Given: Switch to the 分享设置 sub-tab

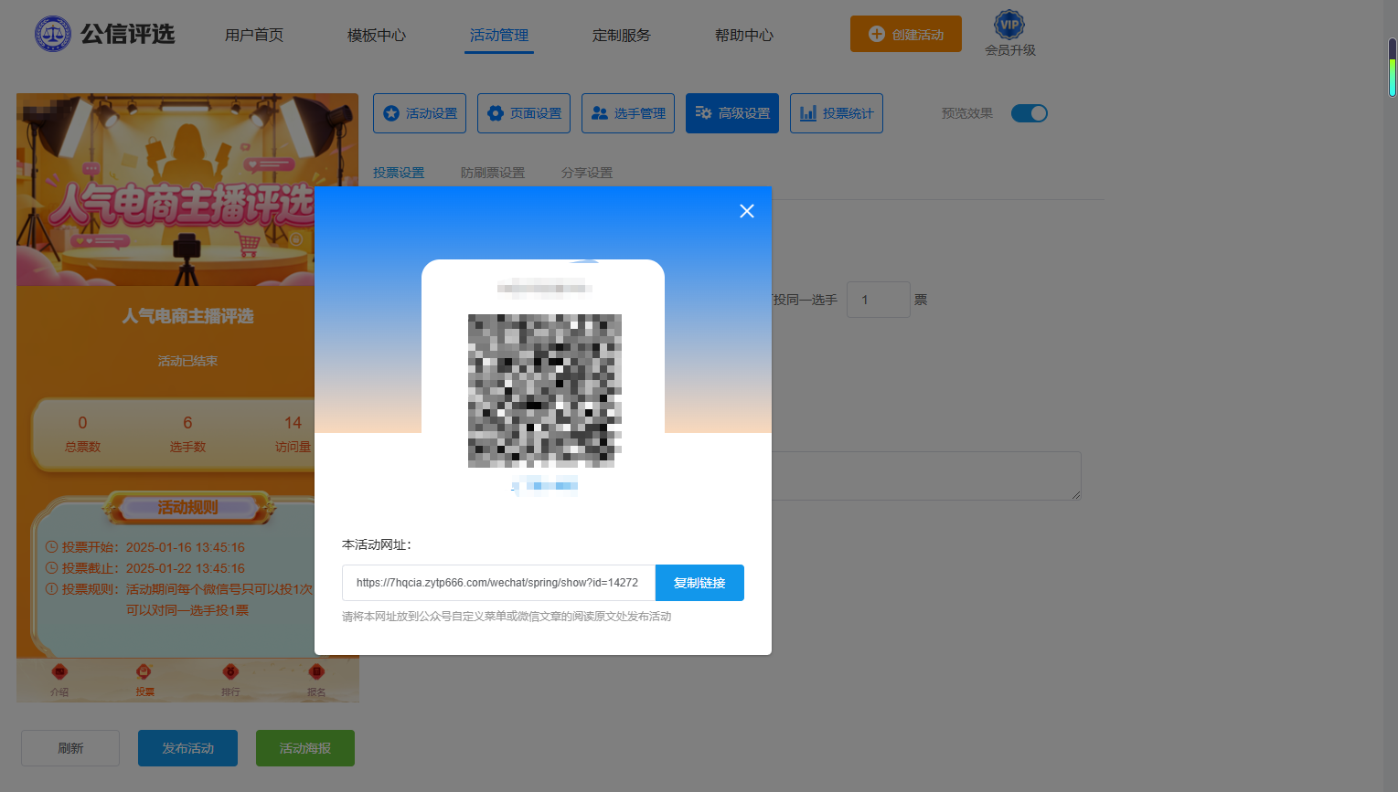Looking at the screenshot, I should point(587,173).
